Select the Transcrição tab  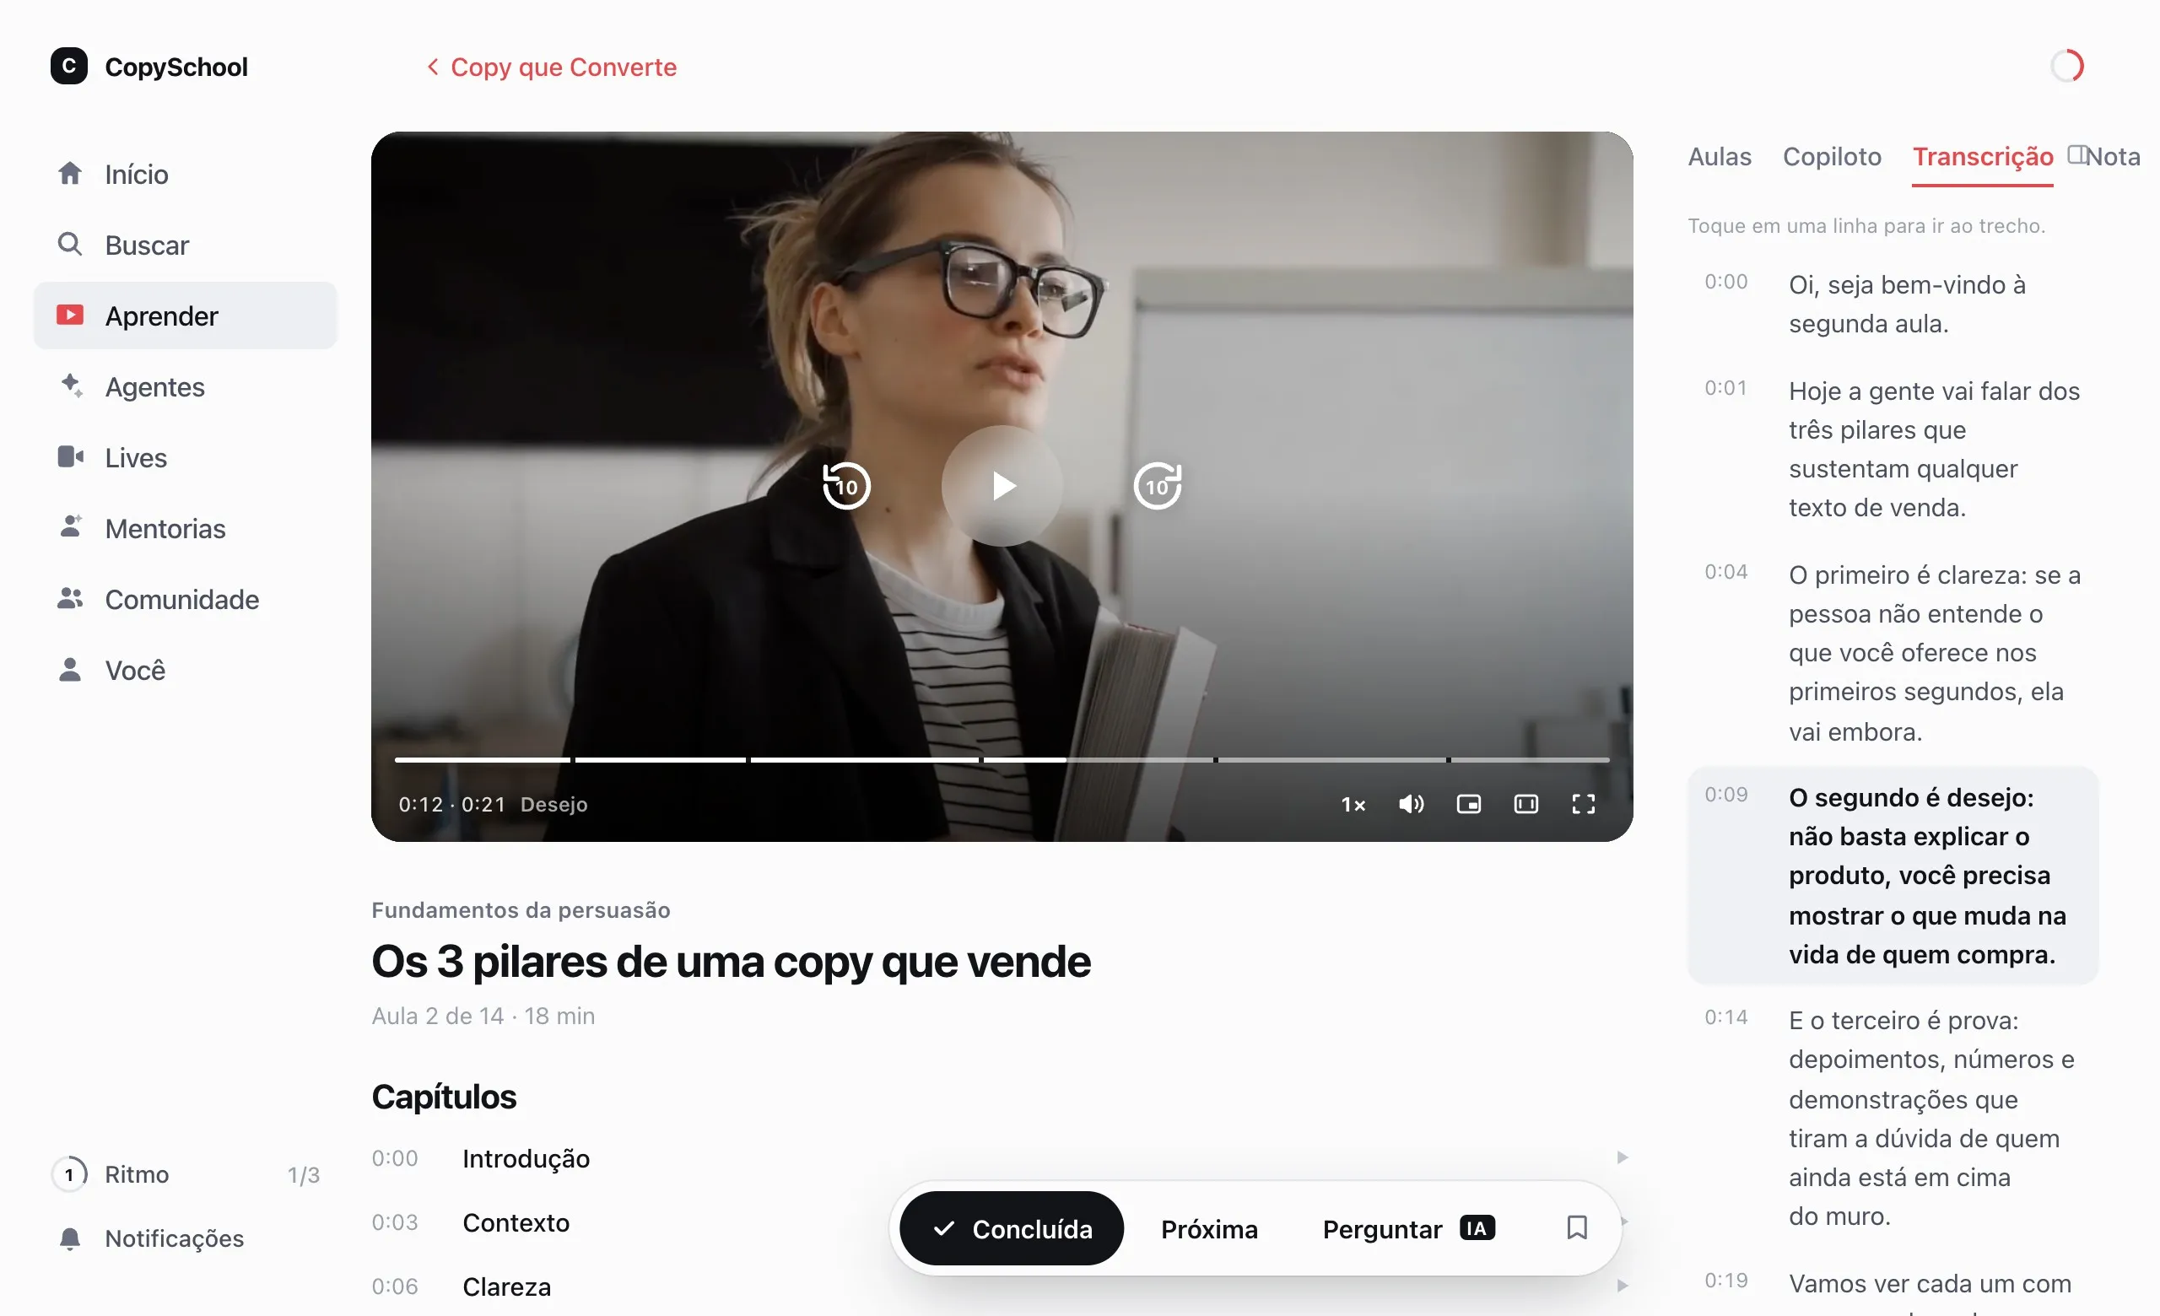(1982, 156)
